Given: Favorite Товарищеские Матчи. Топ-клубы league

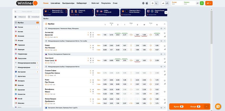Looking at the screenshot, I should (161, 41).
